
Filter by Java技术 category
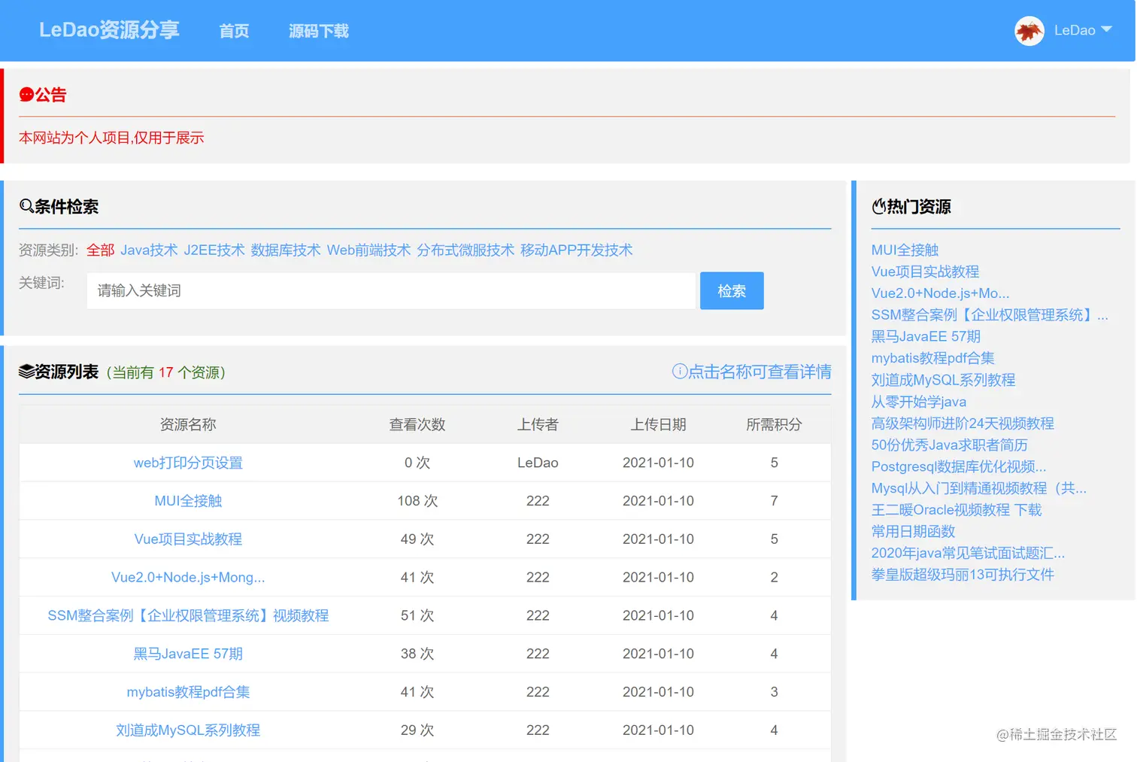(x=149, y=250)
